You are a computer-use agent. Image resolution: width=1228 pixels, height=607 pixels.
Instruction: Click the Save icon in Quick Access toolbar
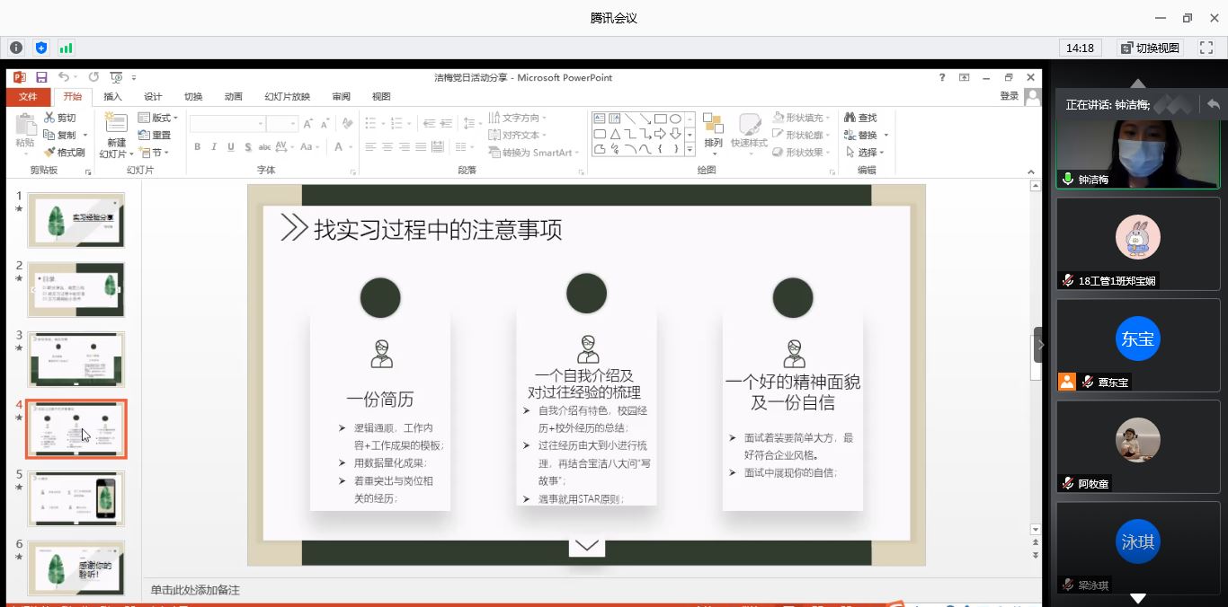click(x=40, y=77)
